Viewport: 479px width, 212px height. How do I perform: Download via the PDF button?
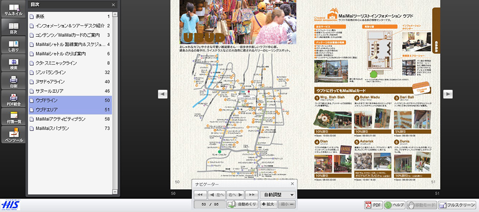click(374, 205)
